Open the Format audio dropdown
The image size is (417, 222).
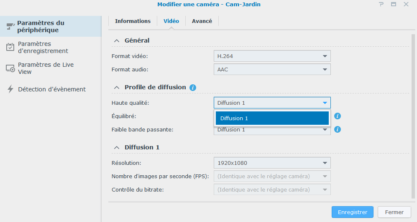[272, 69]
